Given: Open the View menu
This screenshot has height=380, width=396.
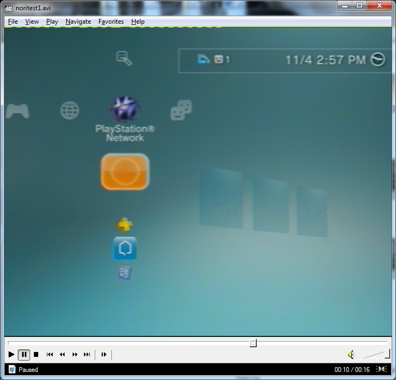Looking at the screenshot, I should [x=32, y=22].
